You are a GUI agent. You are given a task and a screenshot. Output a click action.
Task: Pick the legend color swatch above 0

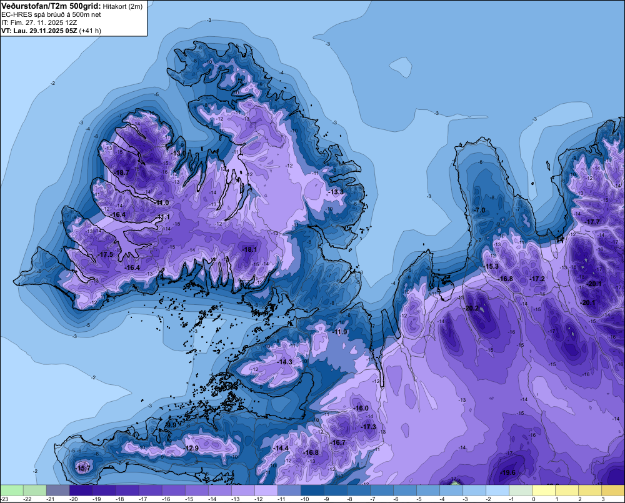click(x=544, y=490)
